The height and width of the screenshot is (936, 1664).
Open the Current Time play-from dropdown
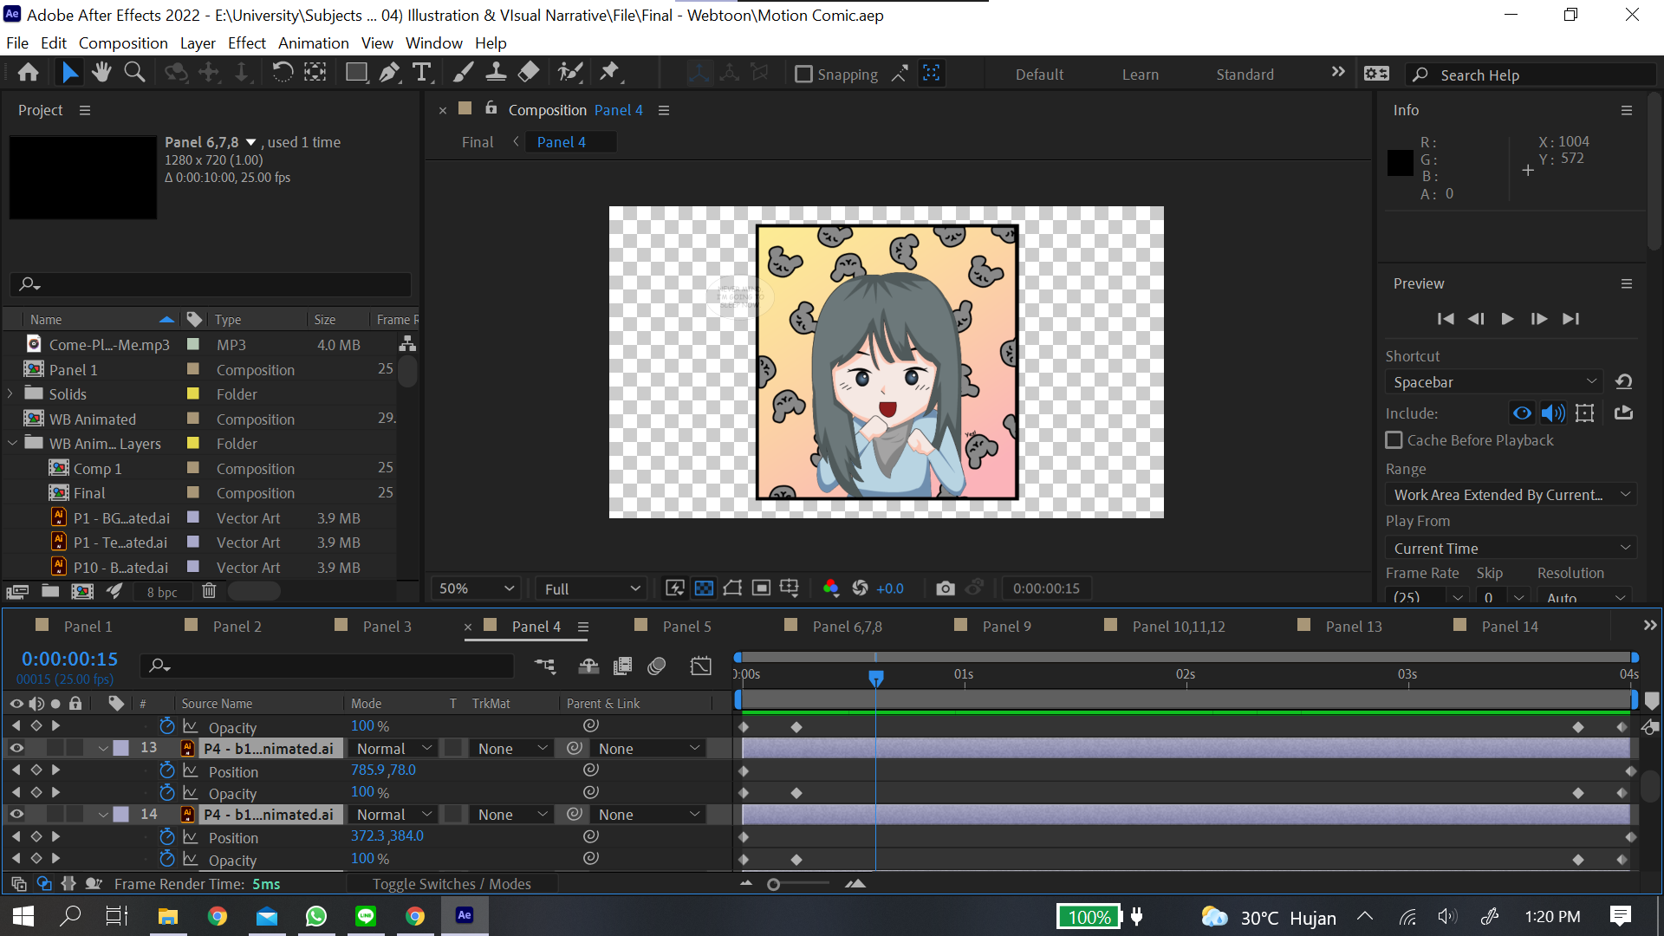coord(1511,549)
